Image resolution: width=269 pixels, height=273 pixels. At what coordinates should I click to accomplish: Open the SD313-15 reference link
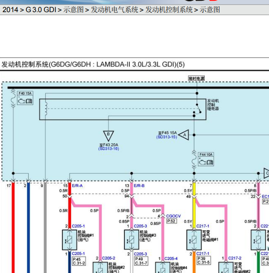pos(167,137)
